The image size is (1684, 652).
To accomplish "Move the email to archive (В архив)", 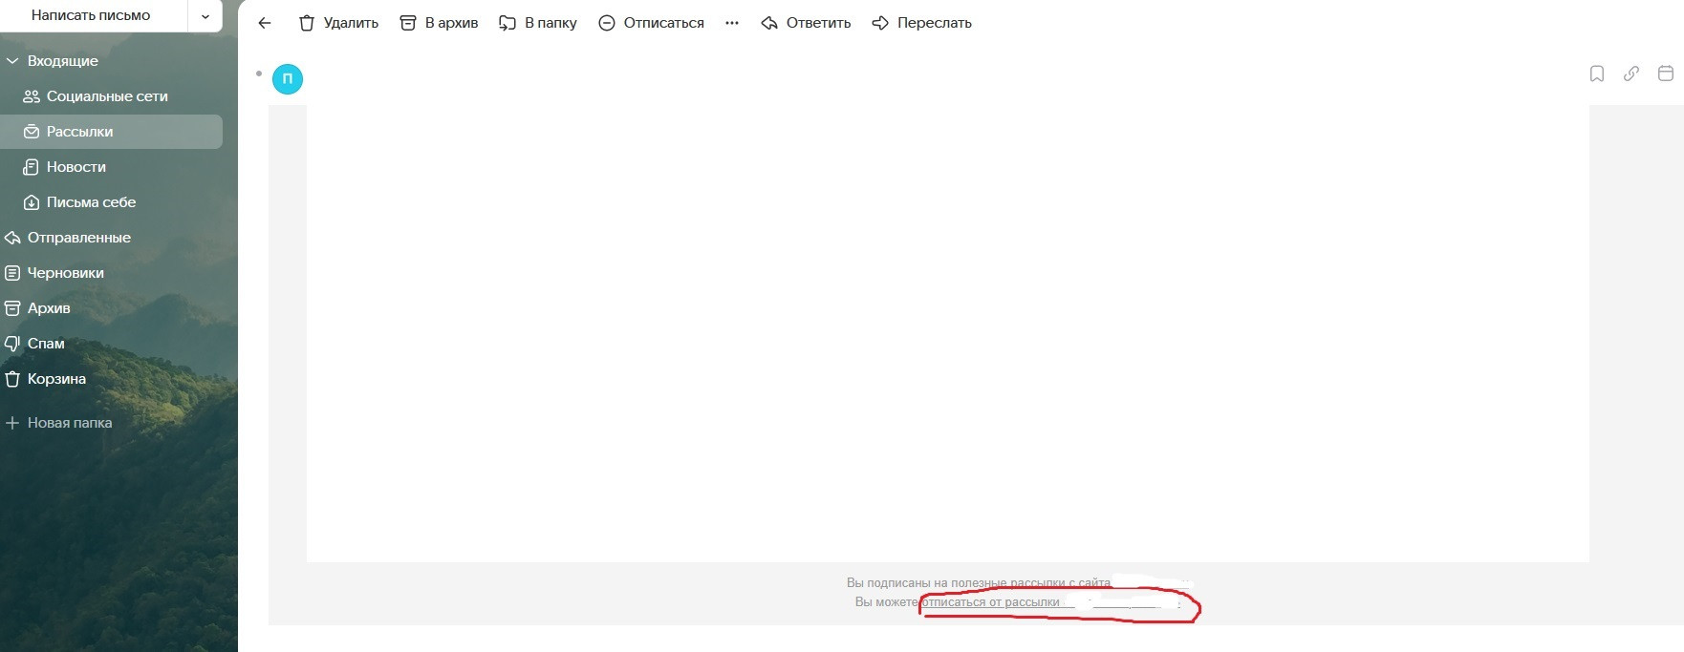I will [439, 23].
